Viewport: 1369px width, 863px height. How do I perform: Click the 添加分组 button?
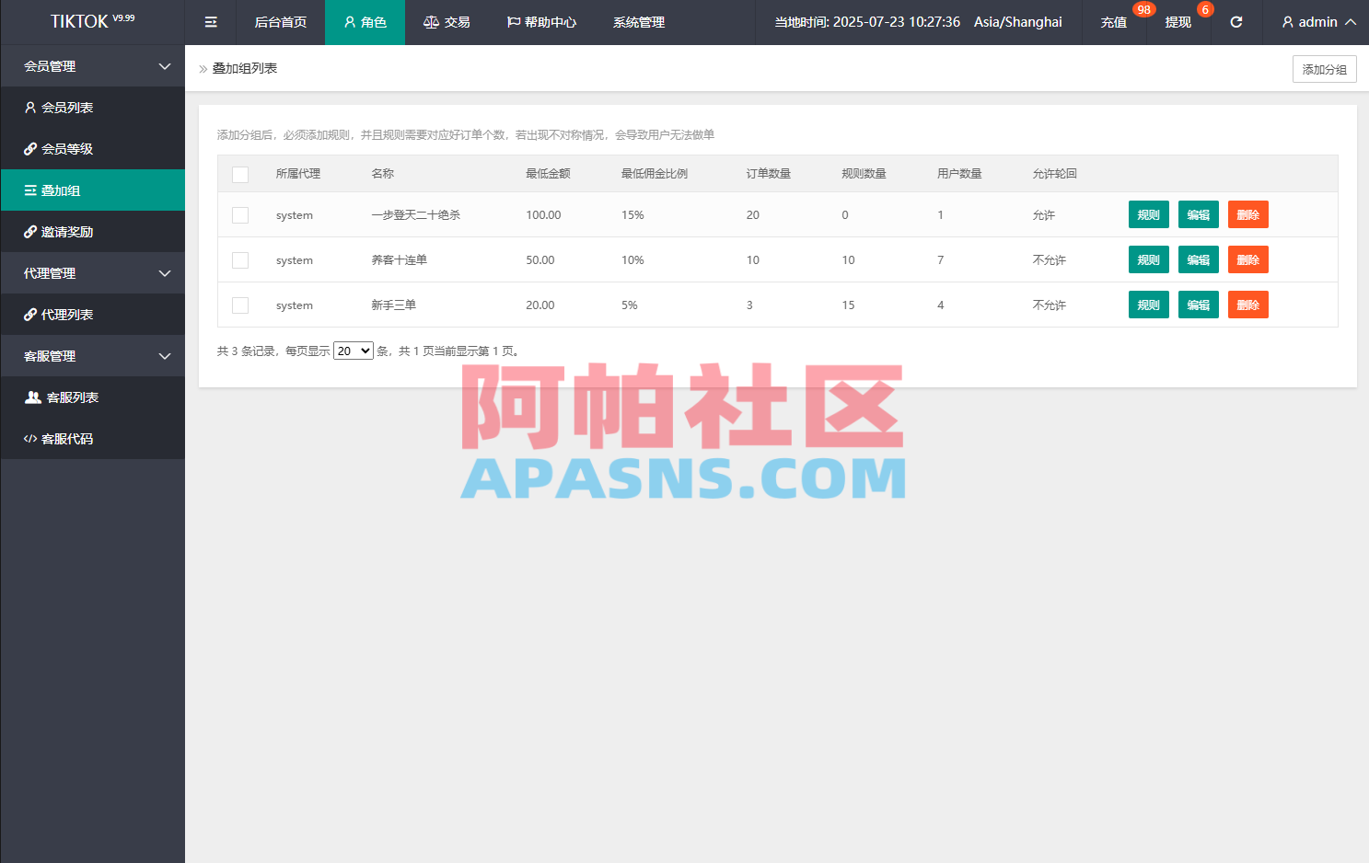(1324, 69)
